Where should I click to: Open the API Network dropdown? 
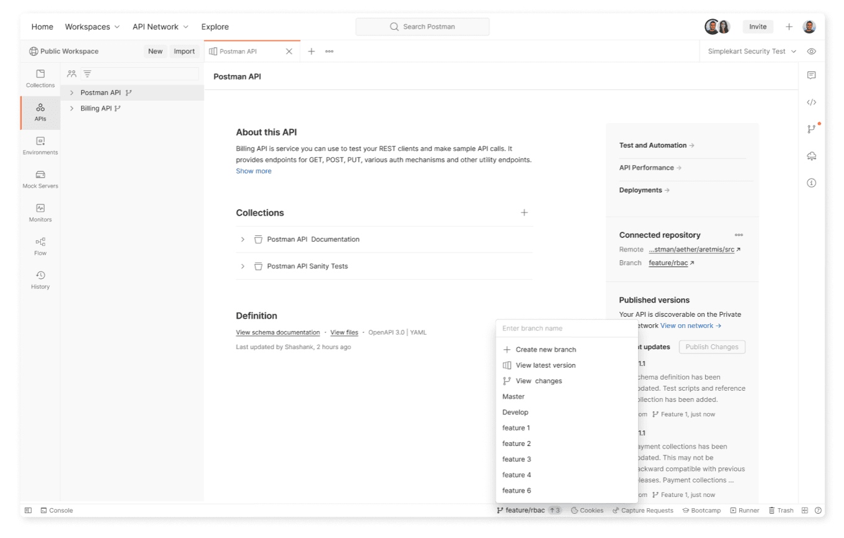(160, 27)
